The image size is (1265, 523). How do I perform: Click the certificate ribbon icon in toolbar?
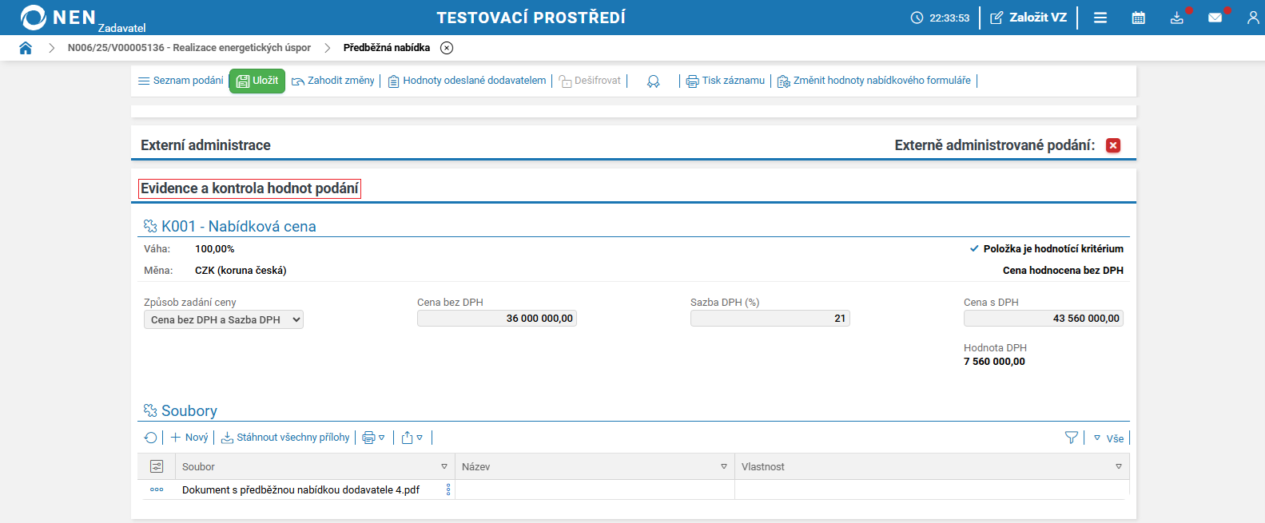pos(654,81)
